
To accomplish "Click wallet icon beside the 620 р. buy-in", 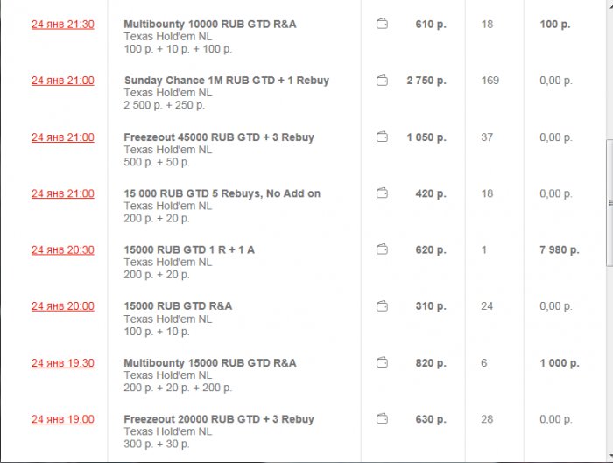I will (382, 250).
